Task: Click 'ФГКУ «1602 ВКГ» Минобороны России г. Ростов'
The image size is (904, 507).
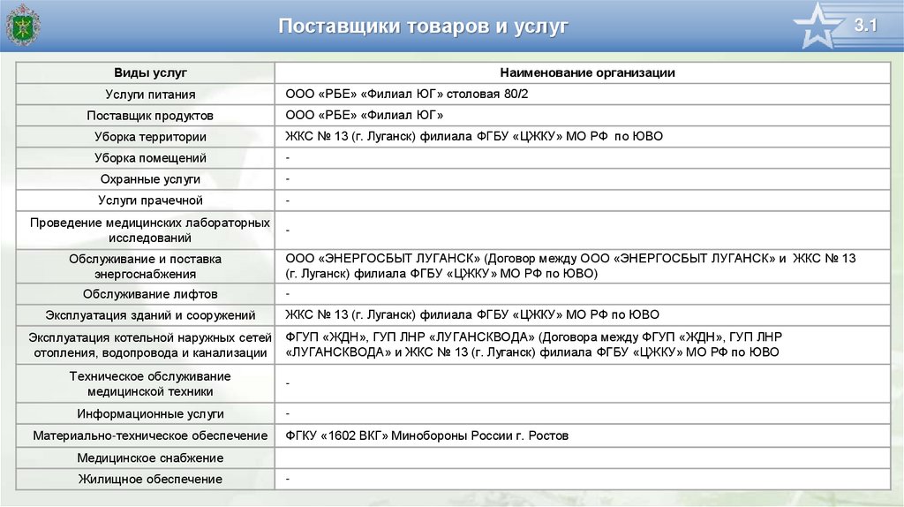Action: (583, 435)
